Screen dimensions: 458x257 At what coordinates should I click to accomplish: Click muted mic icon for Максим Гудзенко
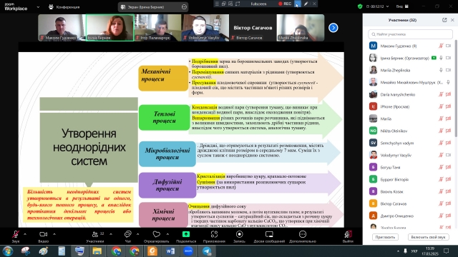tap(441, 46)
